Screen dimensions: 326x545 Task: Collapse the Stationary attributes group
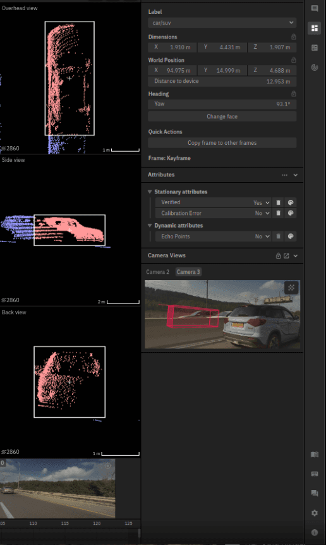click(x=150, y=192)
